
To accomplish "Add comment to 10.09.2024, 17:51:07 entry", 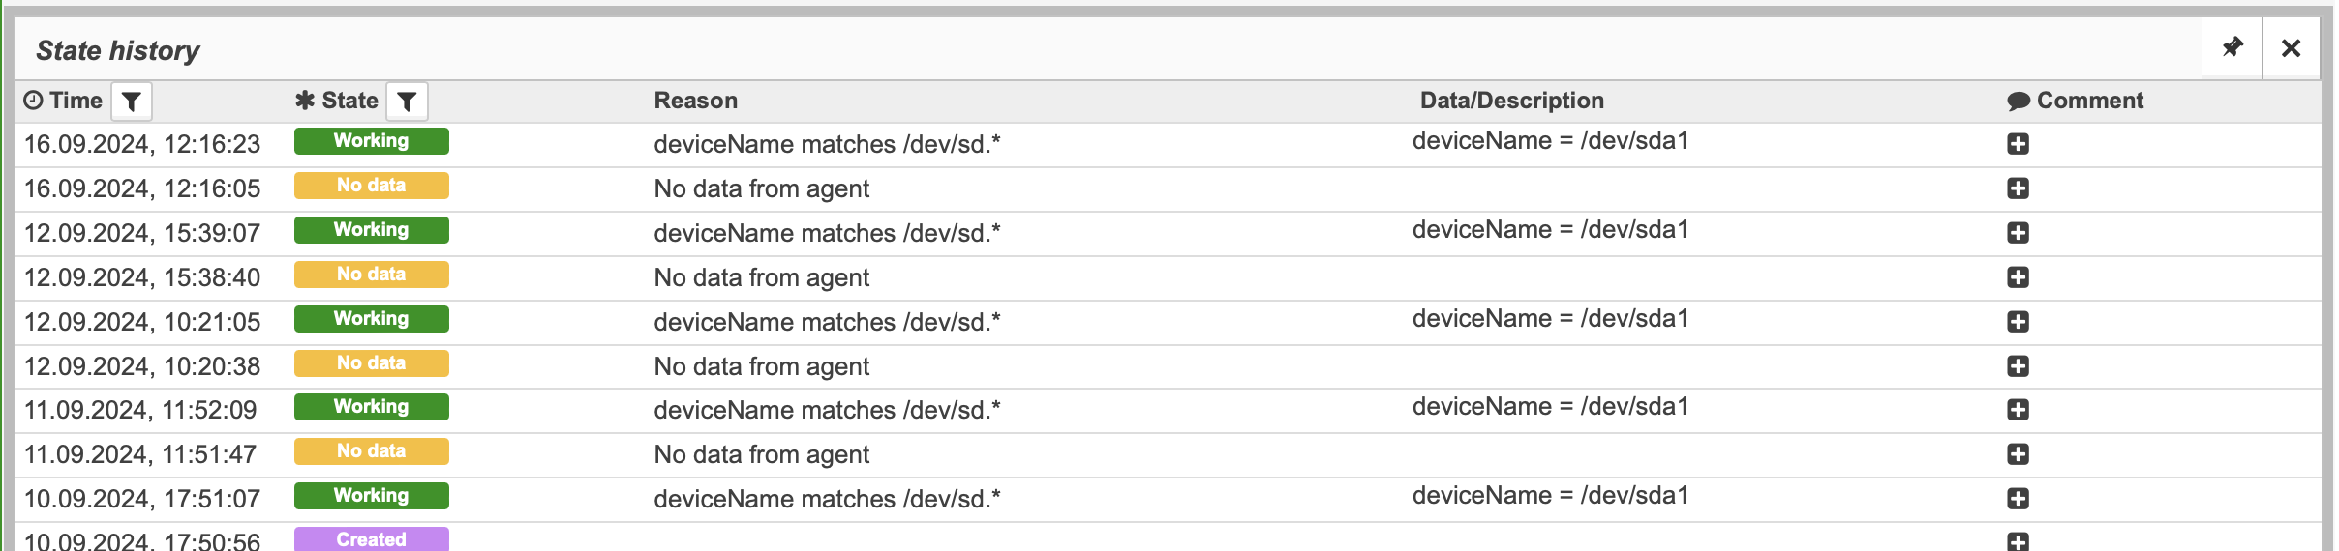I will coord(2018,499).
